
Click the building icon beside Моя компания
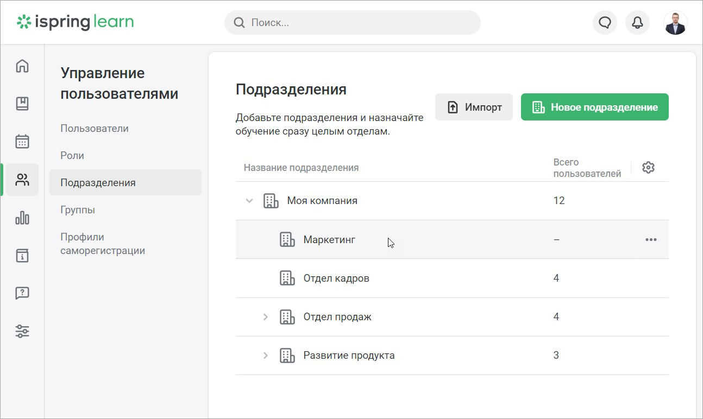click(x=271, y=201)
